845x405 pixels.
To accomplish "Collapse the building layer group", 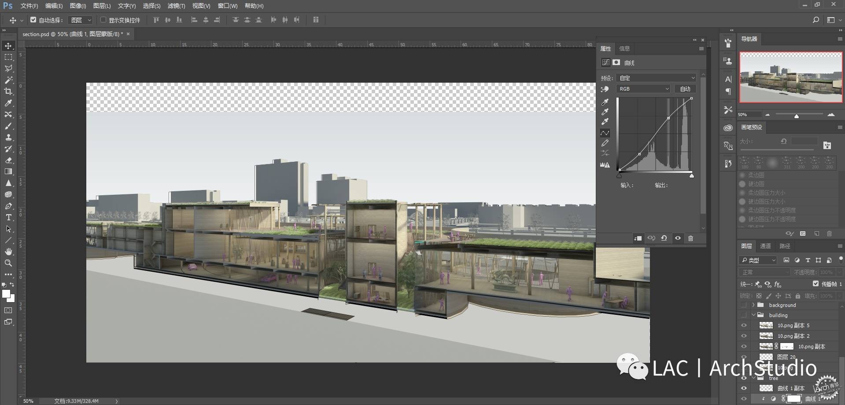I will [753, 315].
